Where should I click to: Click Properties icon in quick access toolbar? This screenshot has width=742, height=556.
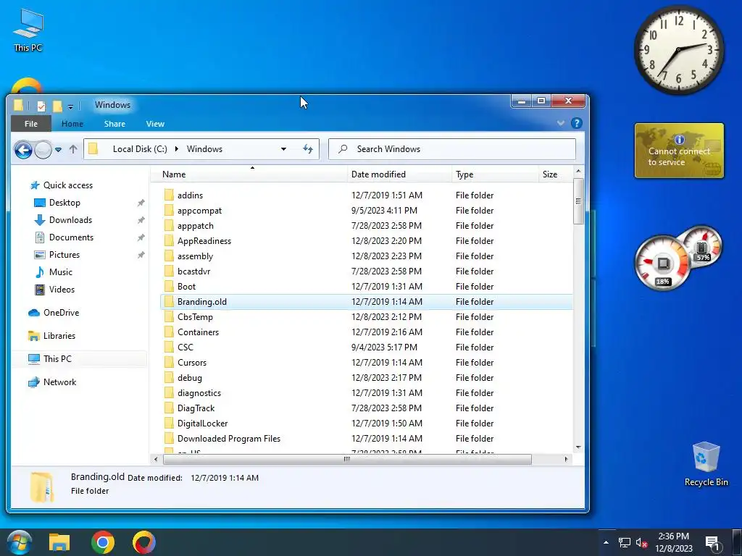click(x=41, y=106)
